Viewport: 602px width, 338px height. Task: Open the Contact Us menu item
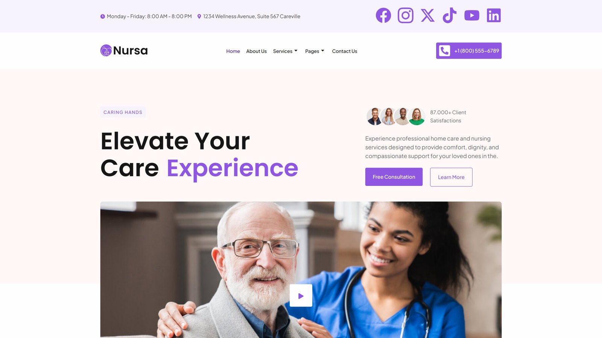[344, 51]
